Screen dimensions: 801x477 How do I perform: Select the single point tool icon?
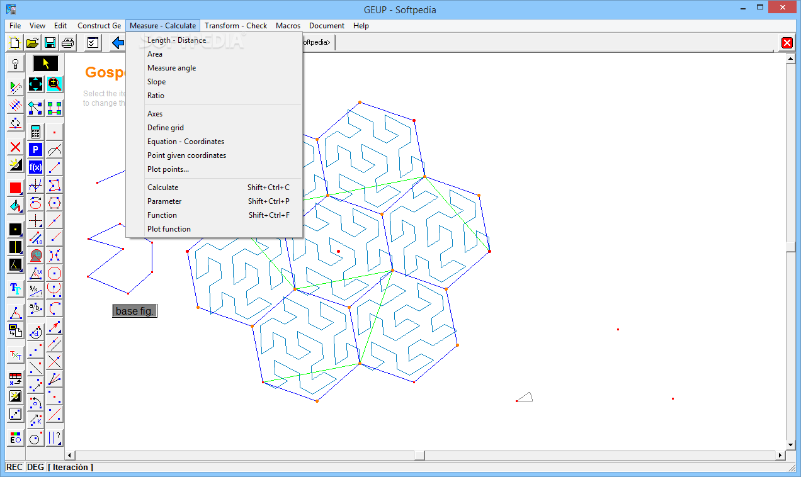coord(55,132)
